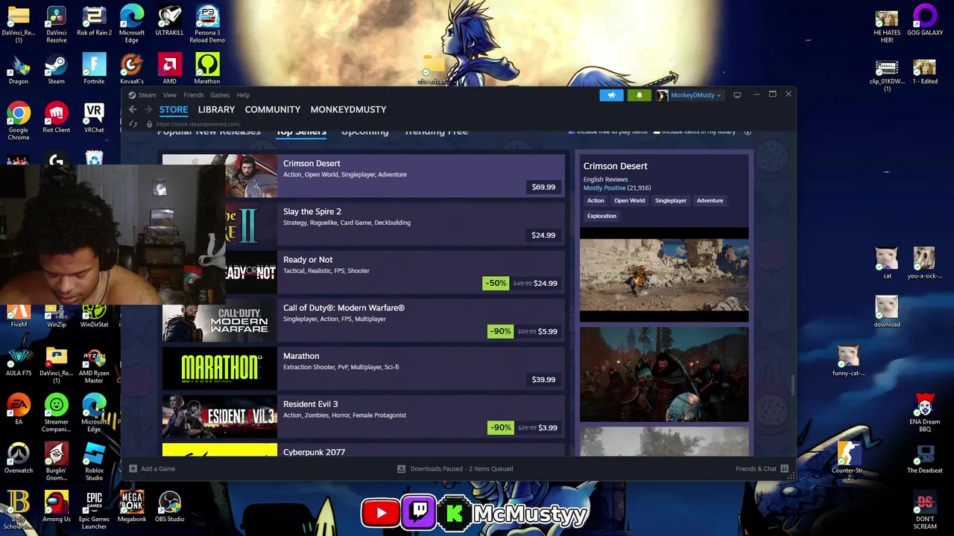Click the Marathon game capsule image
The height and width of the screenshot is (536, 954).
pyautogui.click(x=220, y=368)
